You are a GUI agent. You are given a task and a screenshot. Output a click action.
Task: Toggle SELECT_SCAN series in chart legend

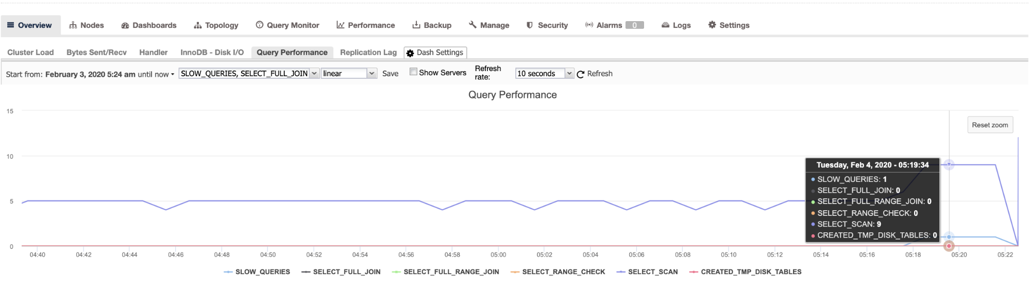pos(652,272)
